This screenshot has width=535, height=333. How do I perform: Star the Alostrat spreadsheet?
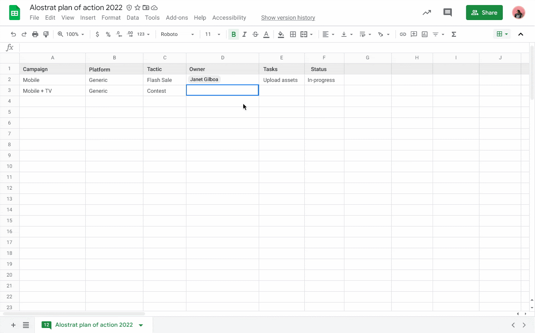click(137, 8)
